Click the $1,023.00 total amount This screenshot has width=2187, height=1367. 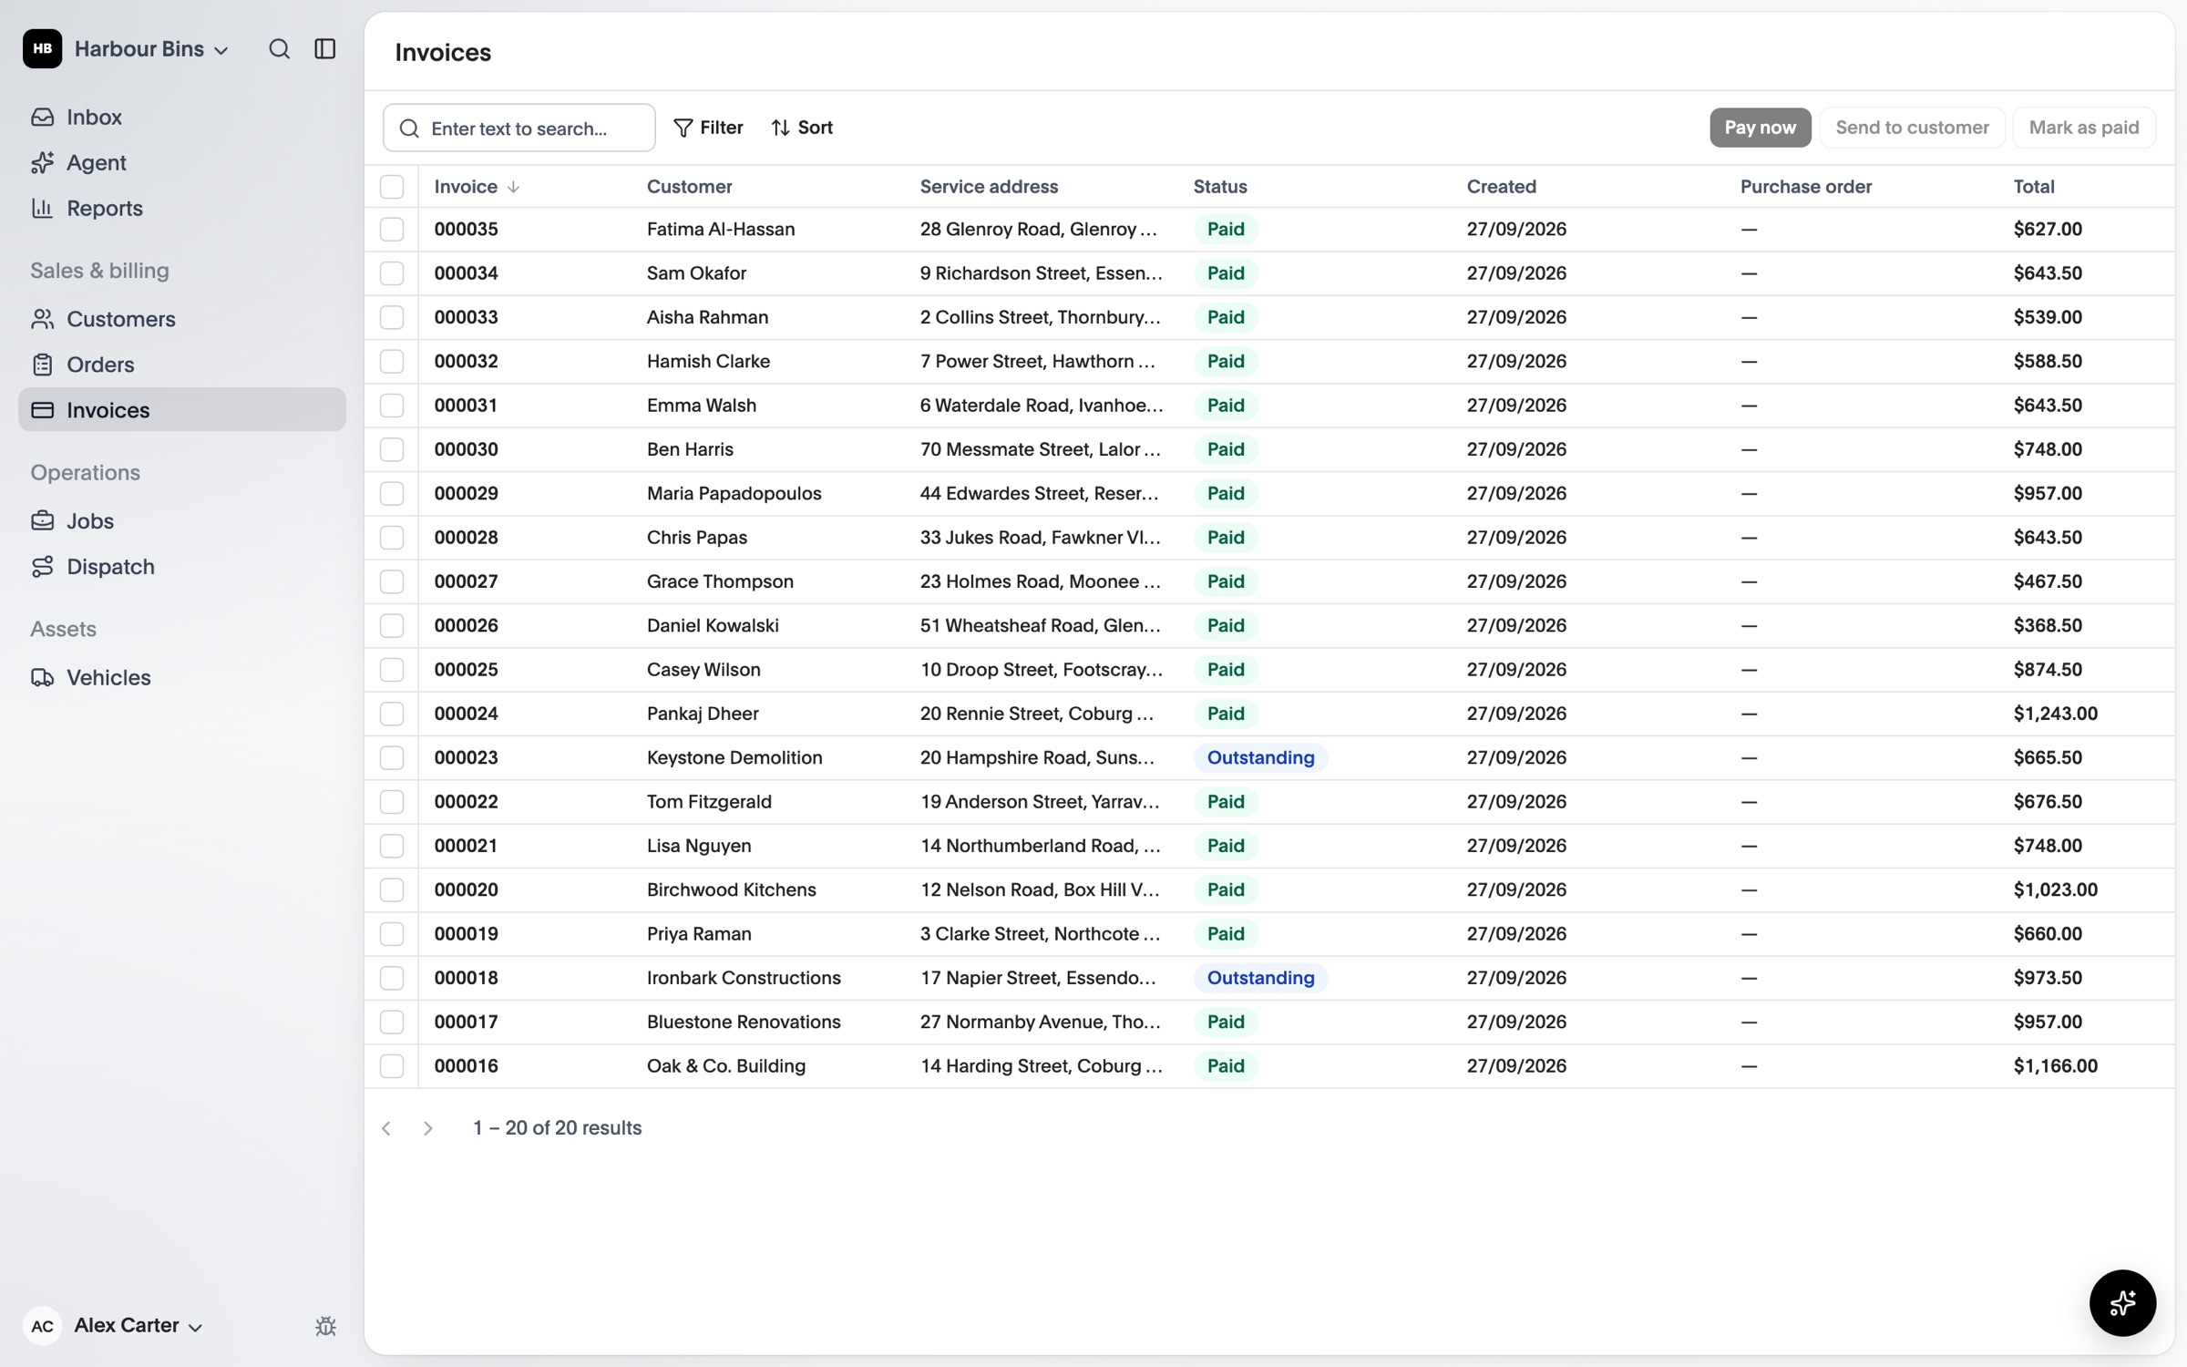[x=2056, y=890]
